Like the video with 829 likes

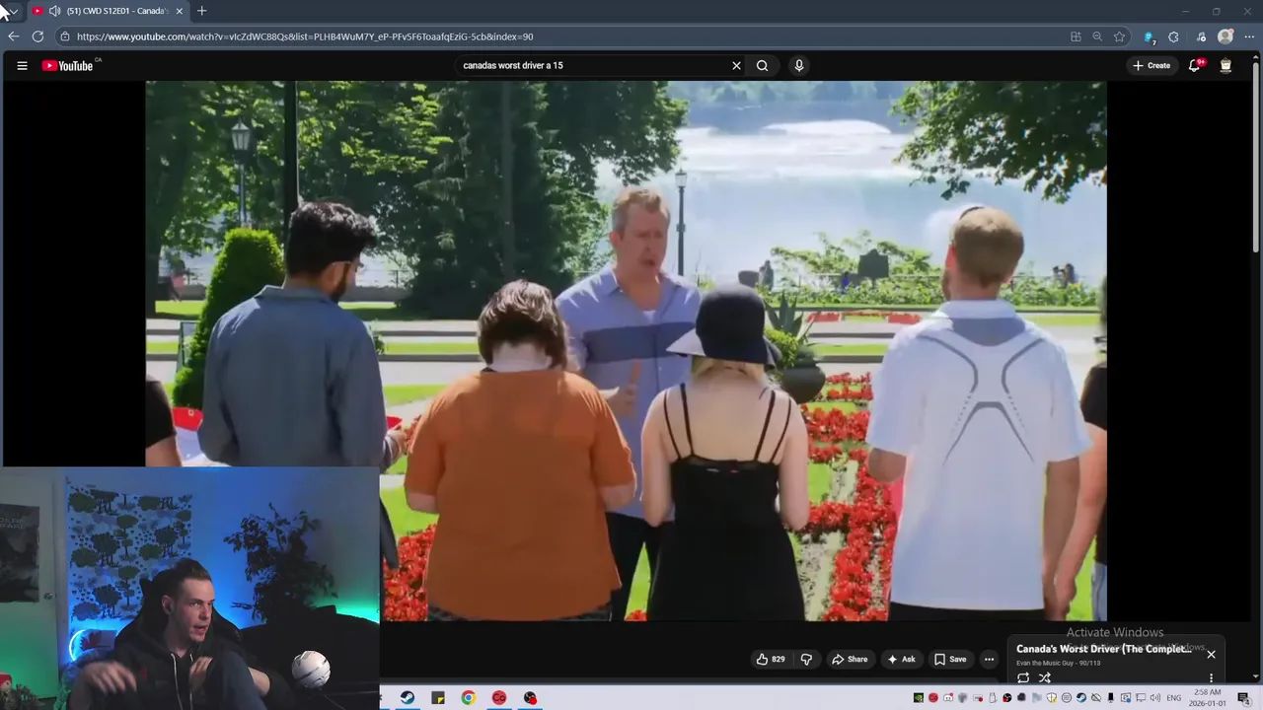click(x=771, y=659)
